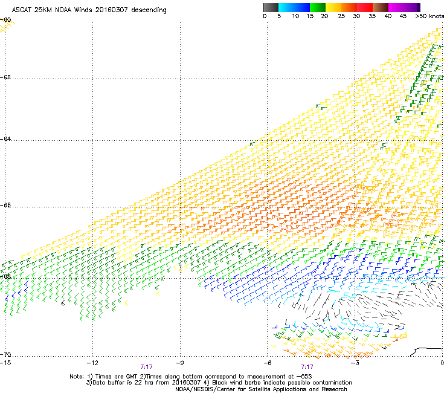Click the "5" label under the color bar
Screen dimensions: 447x393
(x=279, y=16)
